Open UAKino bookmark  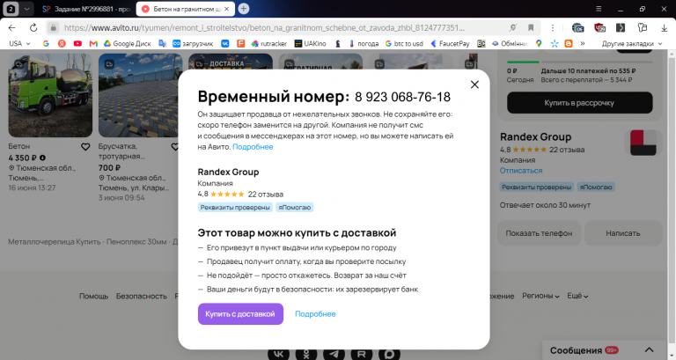click(310, 43)
